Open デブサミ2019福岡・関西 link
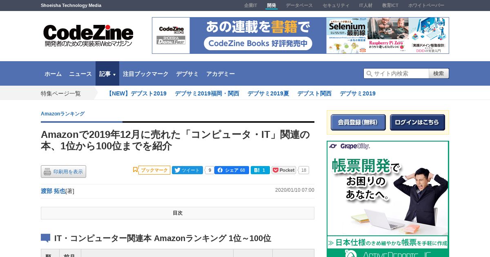Image resolution: width=490 pixels, height=257 pixels. coord(207,93)
